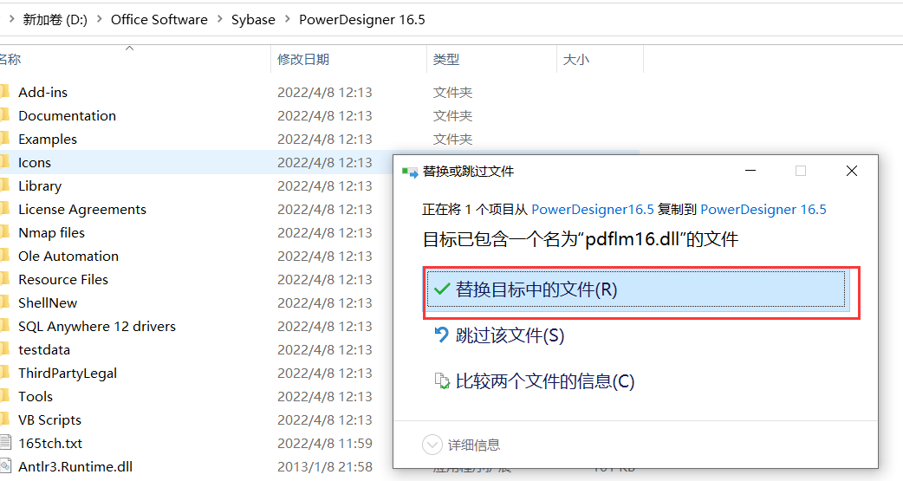Click blue undo arrow skip icon
The height and width of the screenshot is (481, 903).
(441, 335)
